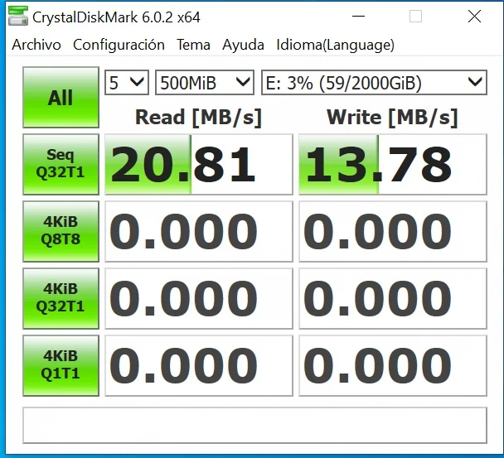Click the 4KiB Q1T1 read result cell
Image resolution: width=504 pixels, height=458 pixels.
point(199,366)
